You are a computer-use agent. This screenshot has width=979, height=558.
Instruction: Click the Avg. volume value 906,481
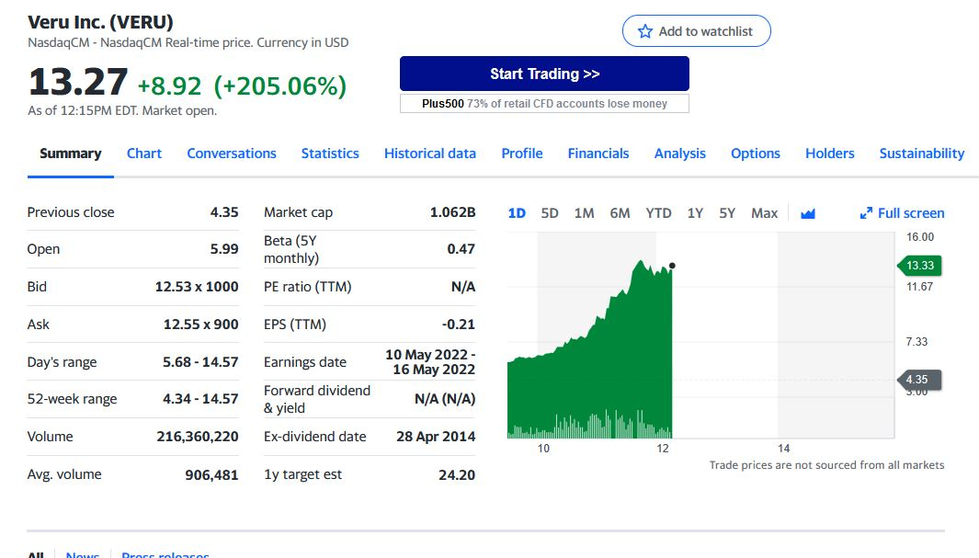pyautogui.click(x=211, y=475)
